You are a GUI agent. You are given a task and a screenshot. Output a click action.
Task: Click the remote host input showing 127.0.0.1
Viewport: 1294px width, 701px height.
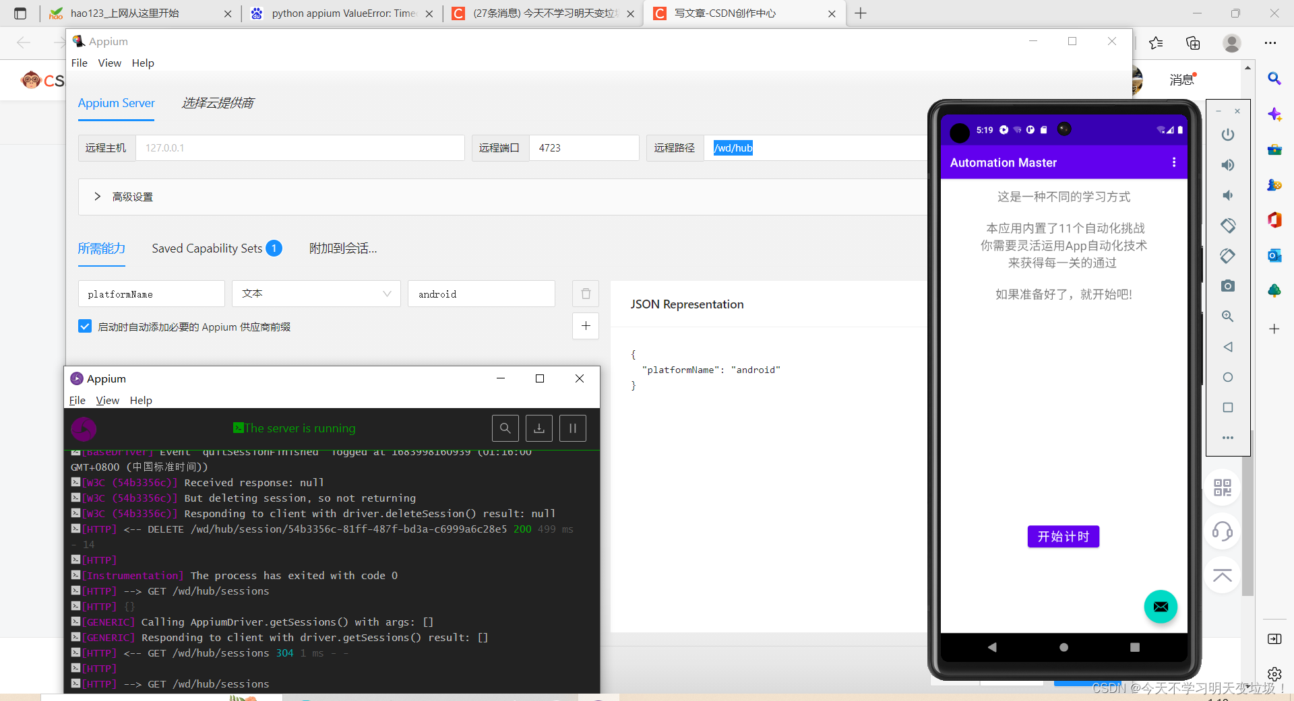300,147
